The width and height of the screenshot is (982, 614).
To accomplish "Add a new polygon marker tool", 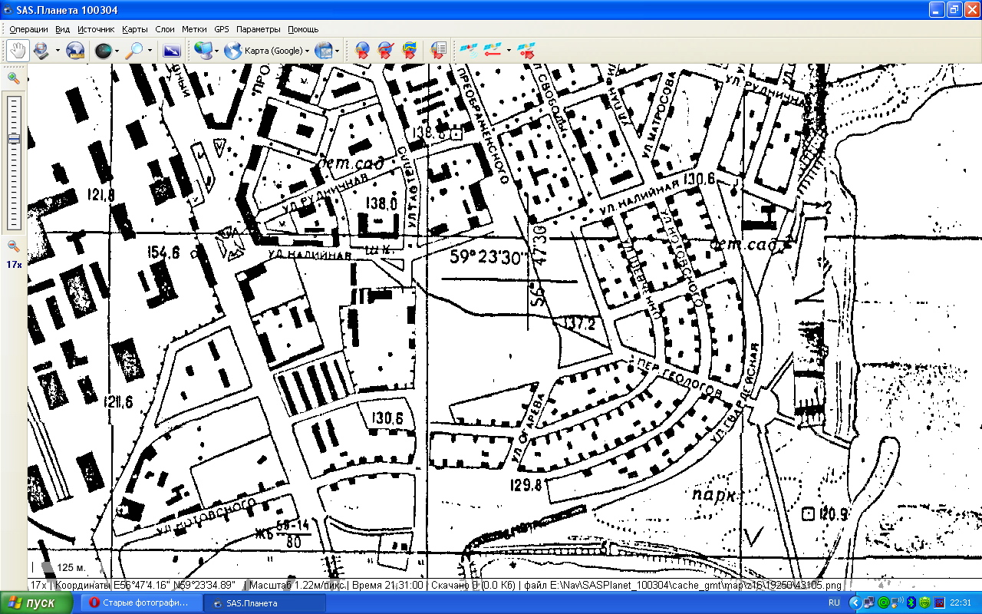I will coord(410,51).
